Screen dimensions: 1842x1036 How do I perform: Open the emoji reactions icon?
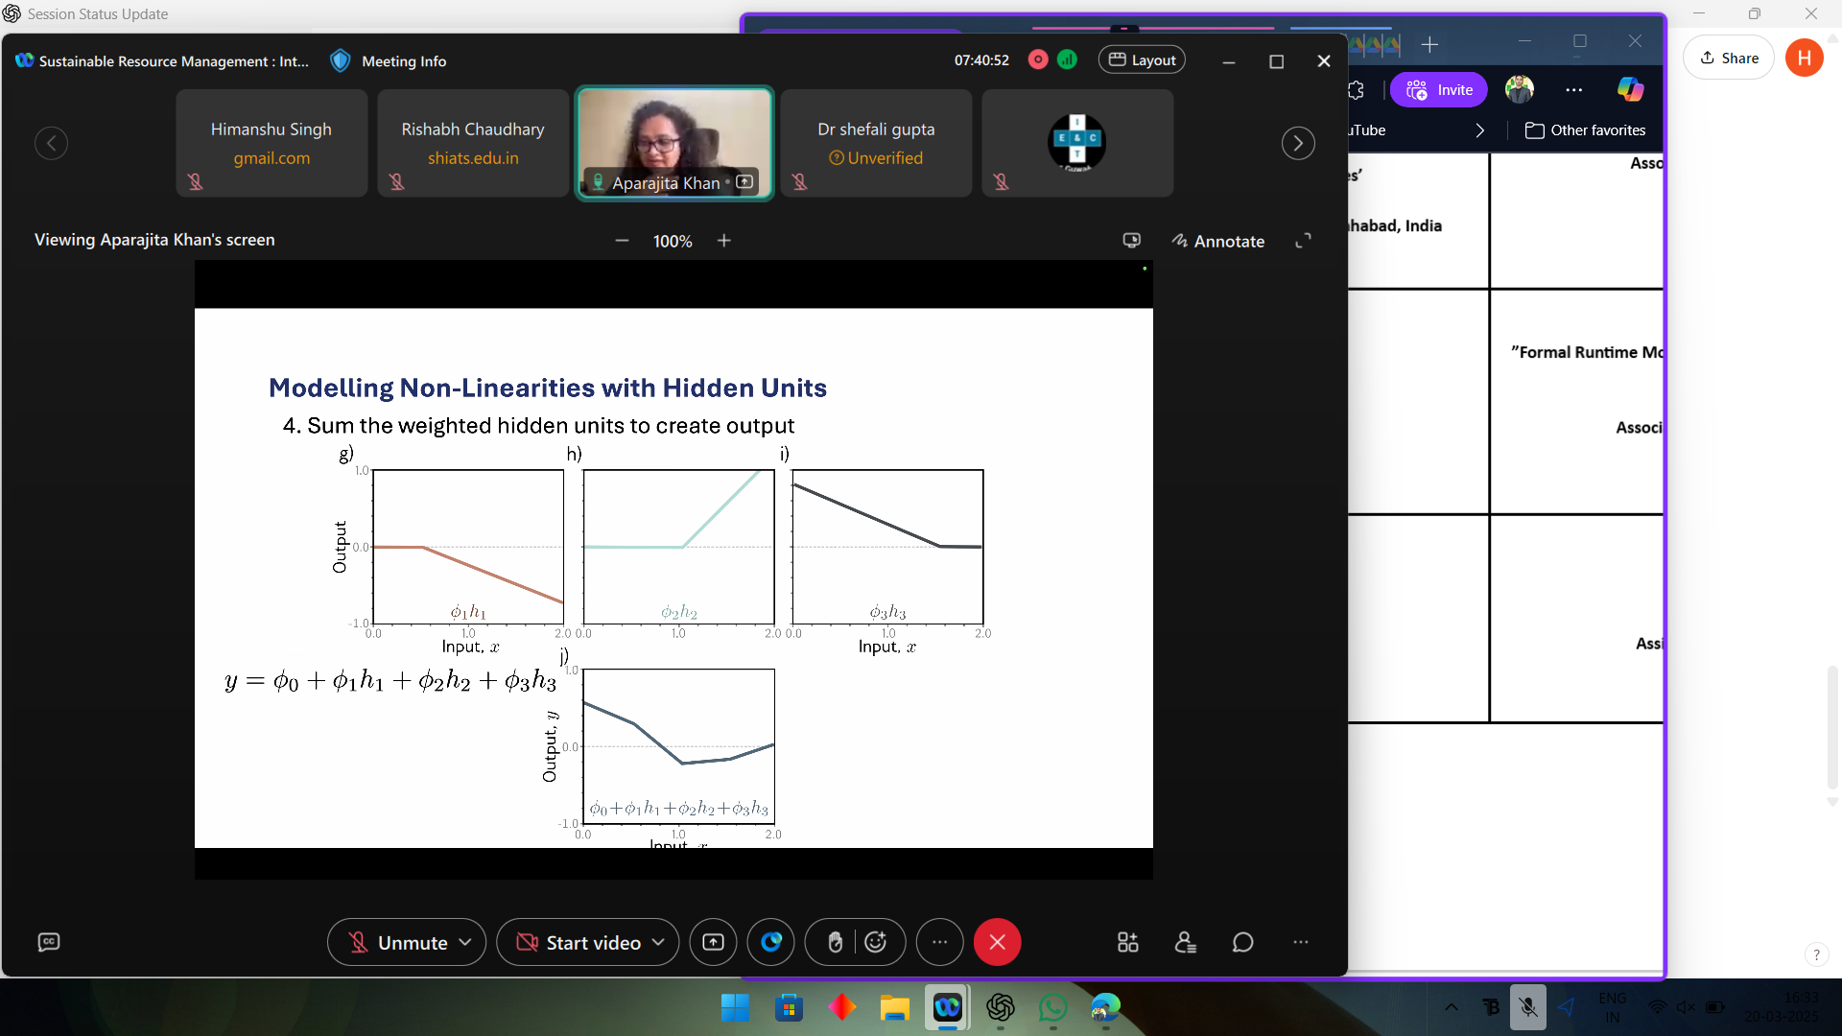876,942
